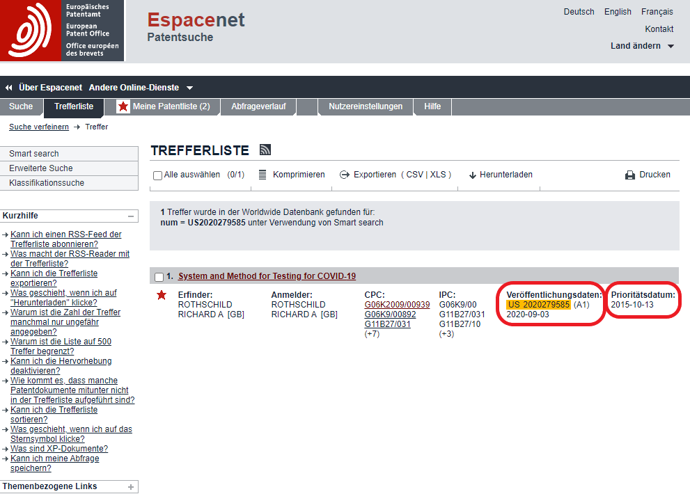Switch to the Suche tab
690x494 pixels.
click(21, 106)
